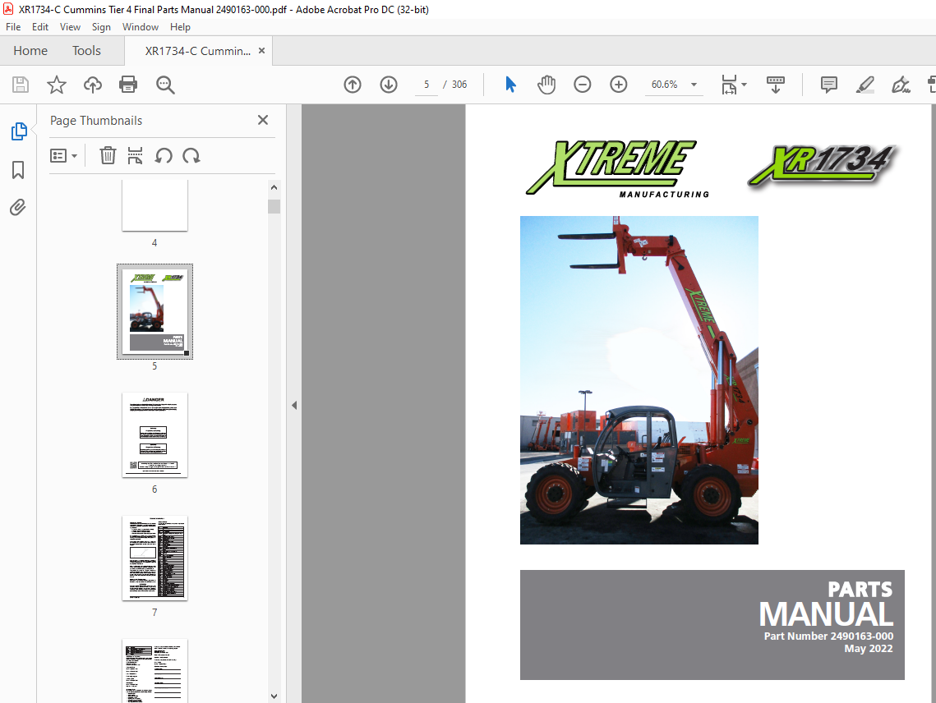936x703 pixels.
Task: Click the Xtreme Manufacturing logo on page
Action: coord(617,169)
